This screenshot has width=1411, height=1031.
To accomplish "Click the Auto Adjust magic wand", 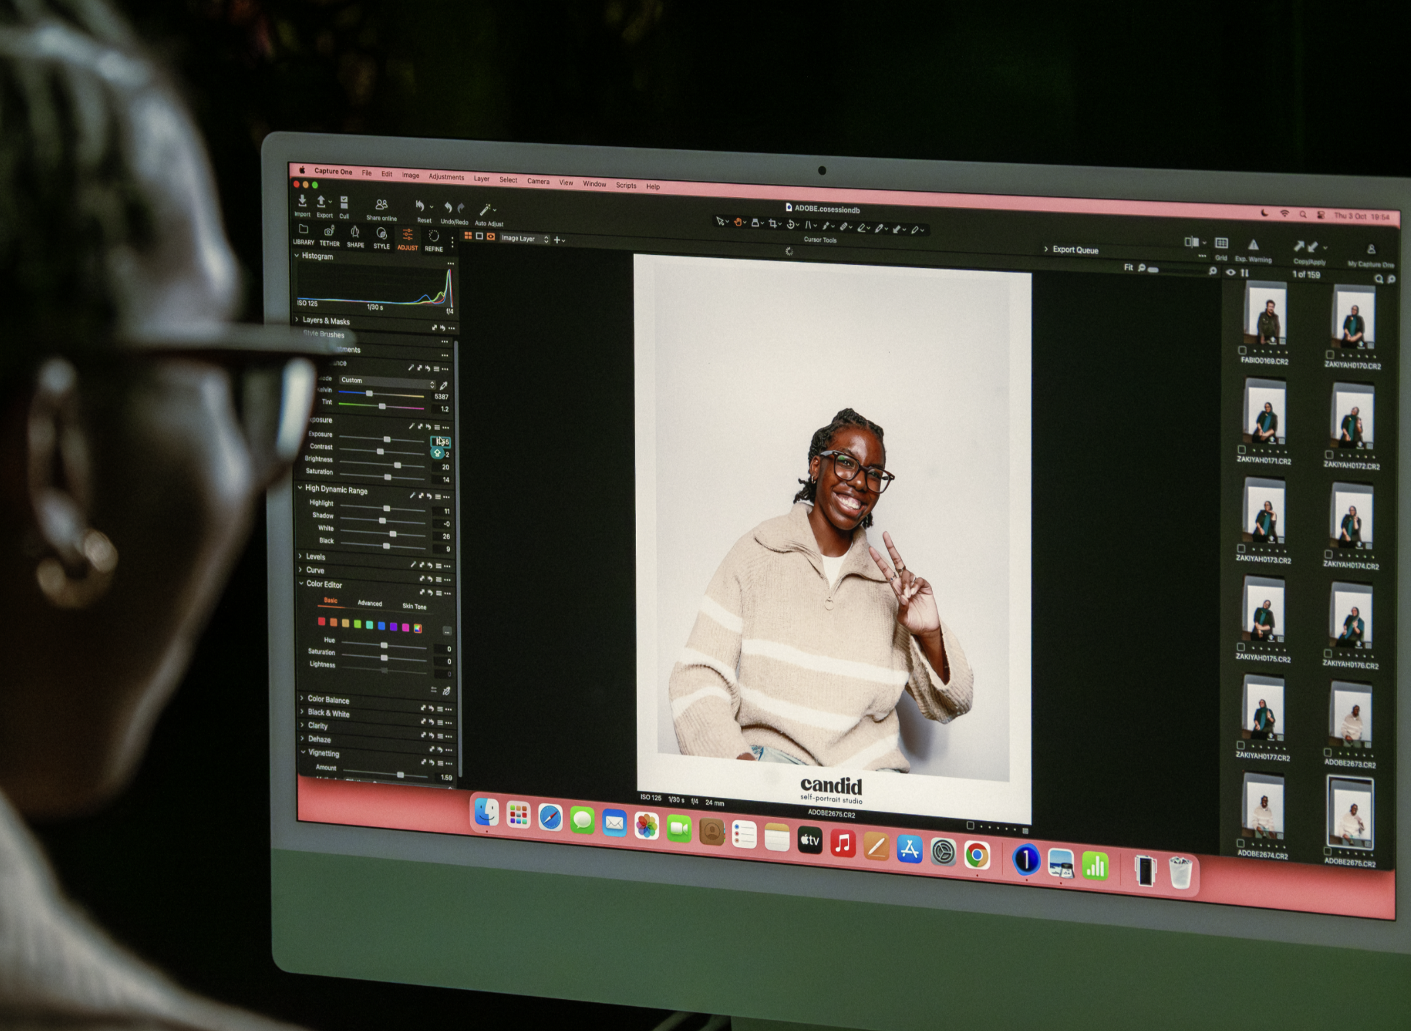I will [485, 210].
